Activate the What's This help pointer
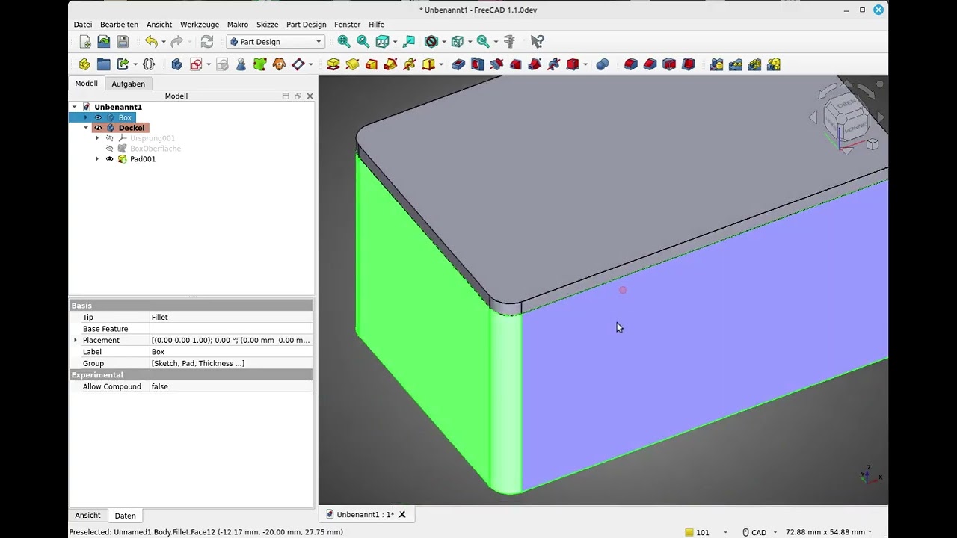Image resolution: width=957 pixels, height=538 pixels. pos(537,42)
